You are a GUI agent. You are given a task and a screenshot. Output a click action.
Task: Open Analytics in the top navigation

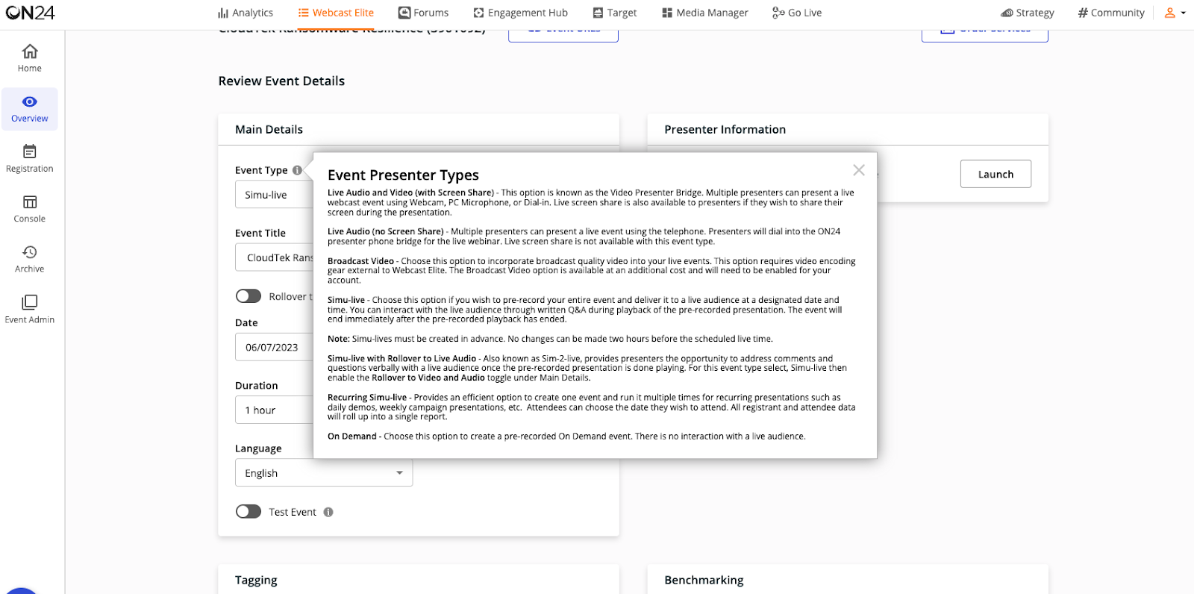246,13
